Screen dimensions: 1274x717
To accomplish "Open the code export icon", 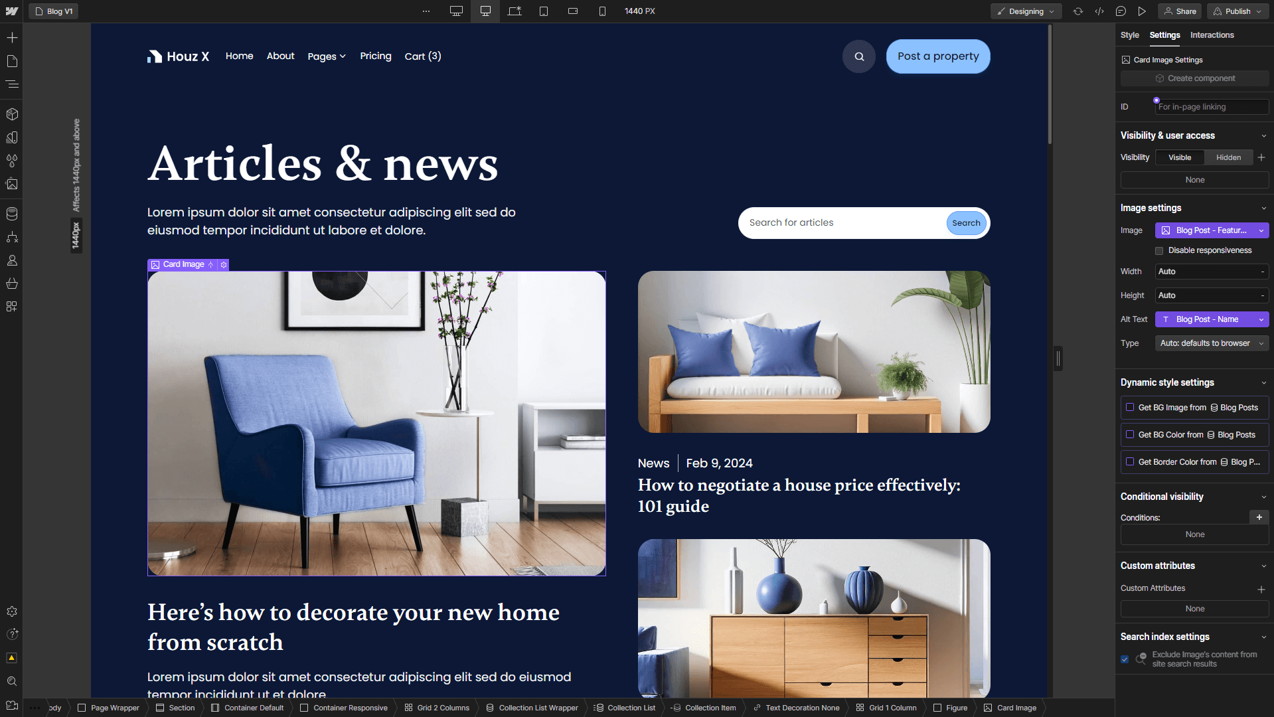I will point(1099,11).
